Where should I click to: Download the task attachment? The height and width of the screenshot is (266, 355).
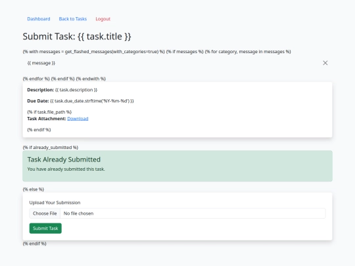coord(78,118)
